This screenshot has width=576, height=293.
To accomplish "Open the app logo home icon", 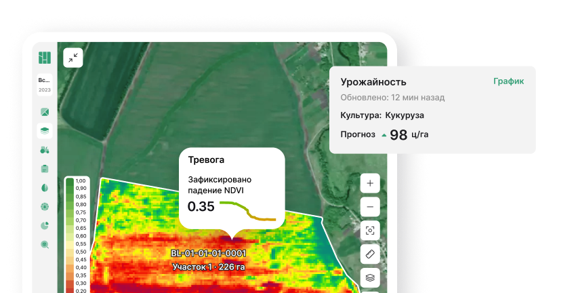I will click(45, 58).
